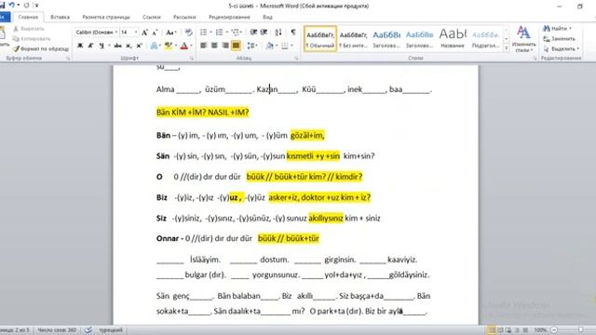Open the font size 14 dropdown
596x335 pixels.
tap(136, 33)
